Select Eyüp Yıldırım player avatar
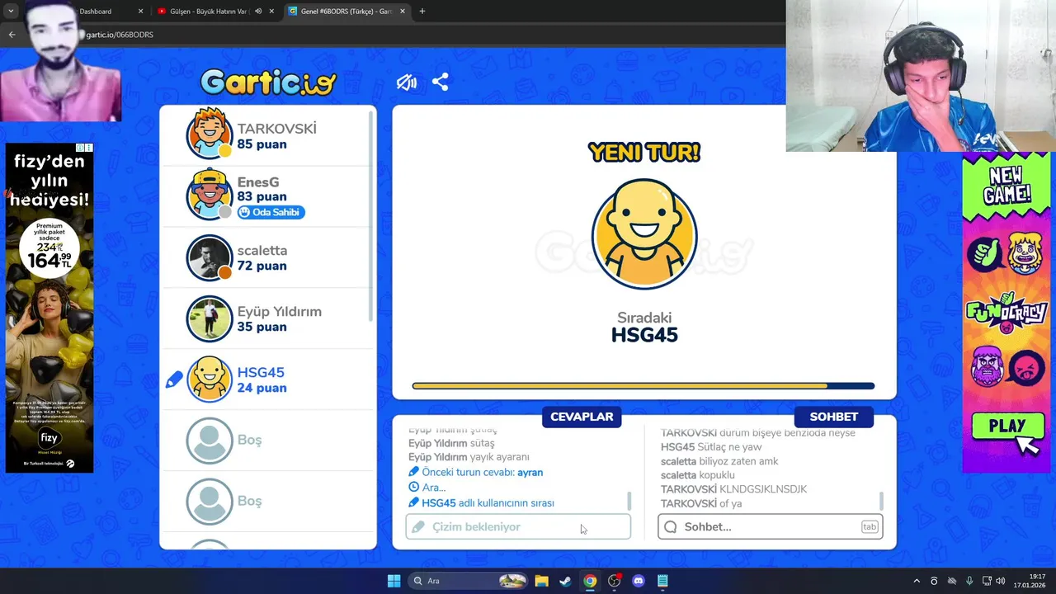Viewport: 1056px width, 594px height. (x=210, y=318)
